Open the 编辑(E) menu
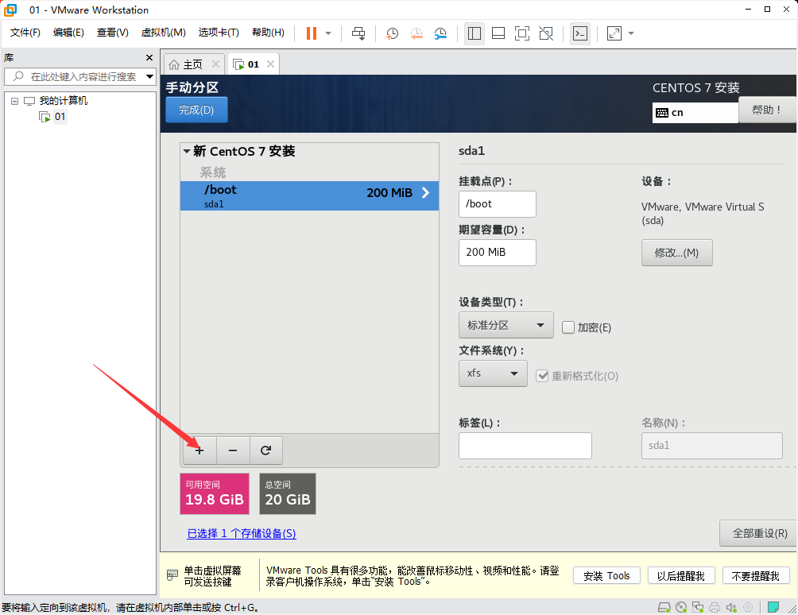 [x=68, y=33]
